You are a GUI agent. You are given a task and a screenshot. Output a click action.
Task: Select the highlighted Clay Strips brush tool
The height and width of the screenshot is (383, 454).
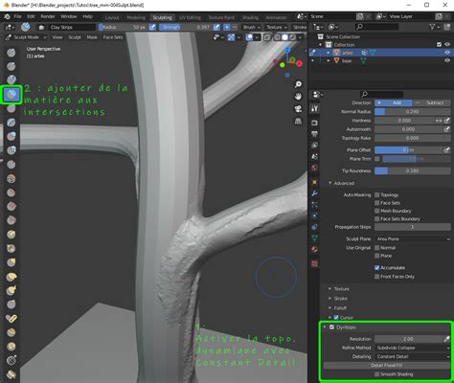click(11, 94)
